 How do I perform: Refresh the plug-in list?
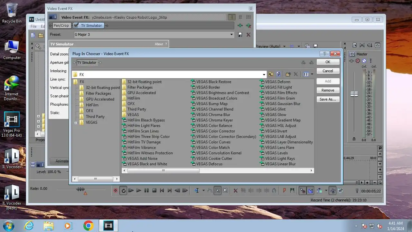(x=278, y=74)
